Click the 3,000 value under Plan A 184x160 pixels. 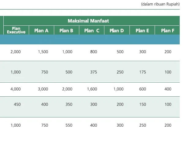43,89
